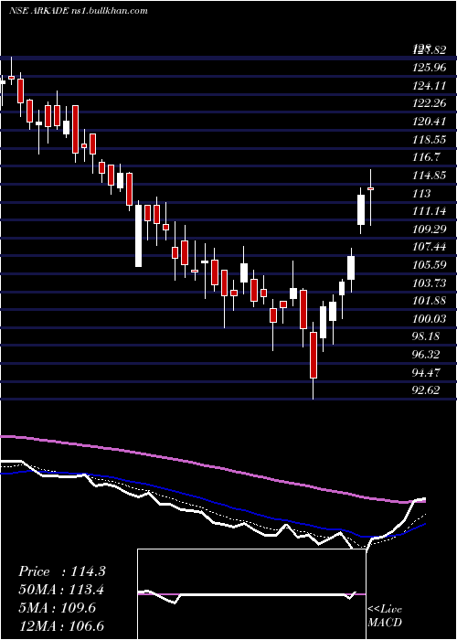Select the 92.62 price axis label
457x640 pixels.
coord(427,390)
